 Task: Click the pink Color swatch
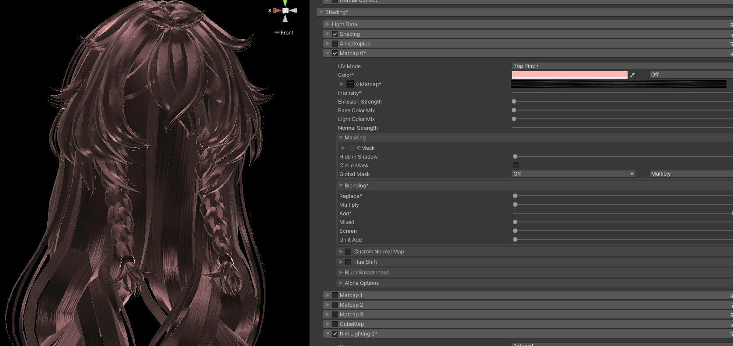[x=570, y=75]
